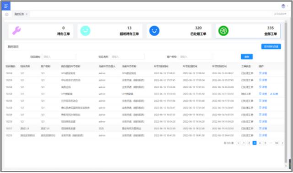
Task: Open details for the last table row
Action: point(263,135)
